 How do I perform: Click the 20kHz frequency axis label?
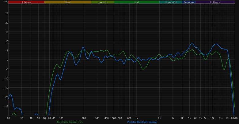point(234,118)
